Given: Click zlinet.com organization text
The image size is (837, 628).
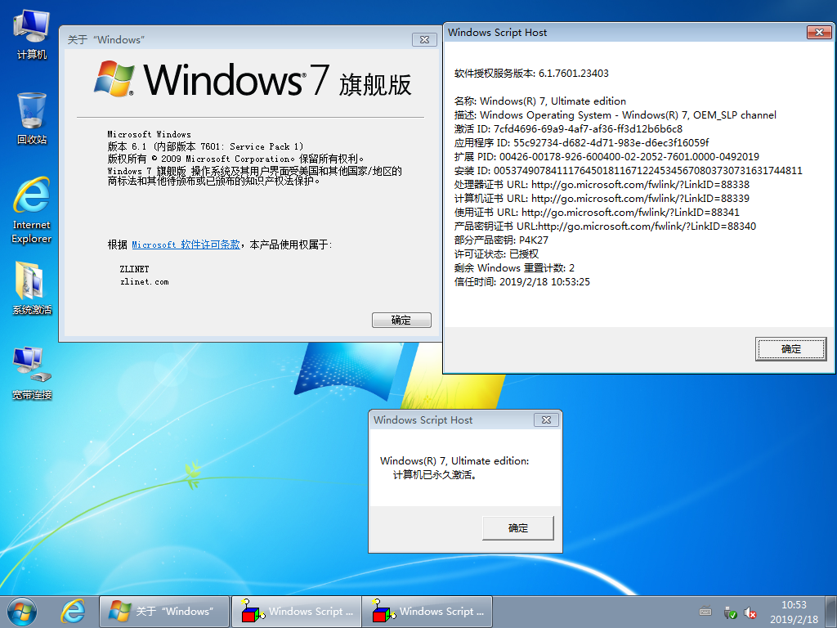Looking at the screenshot, I should coord(144,281).
